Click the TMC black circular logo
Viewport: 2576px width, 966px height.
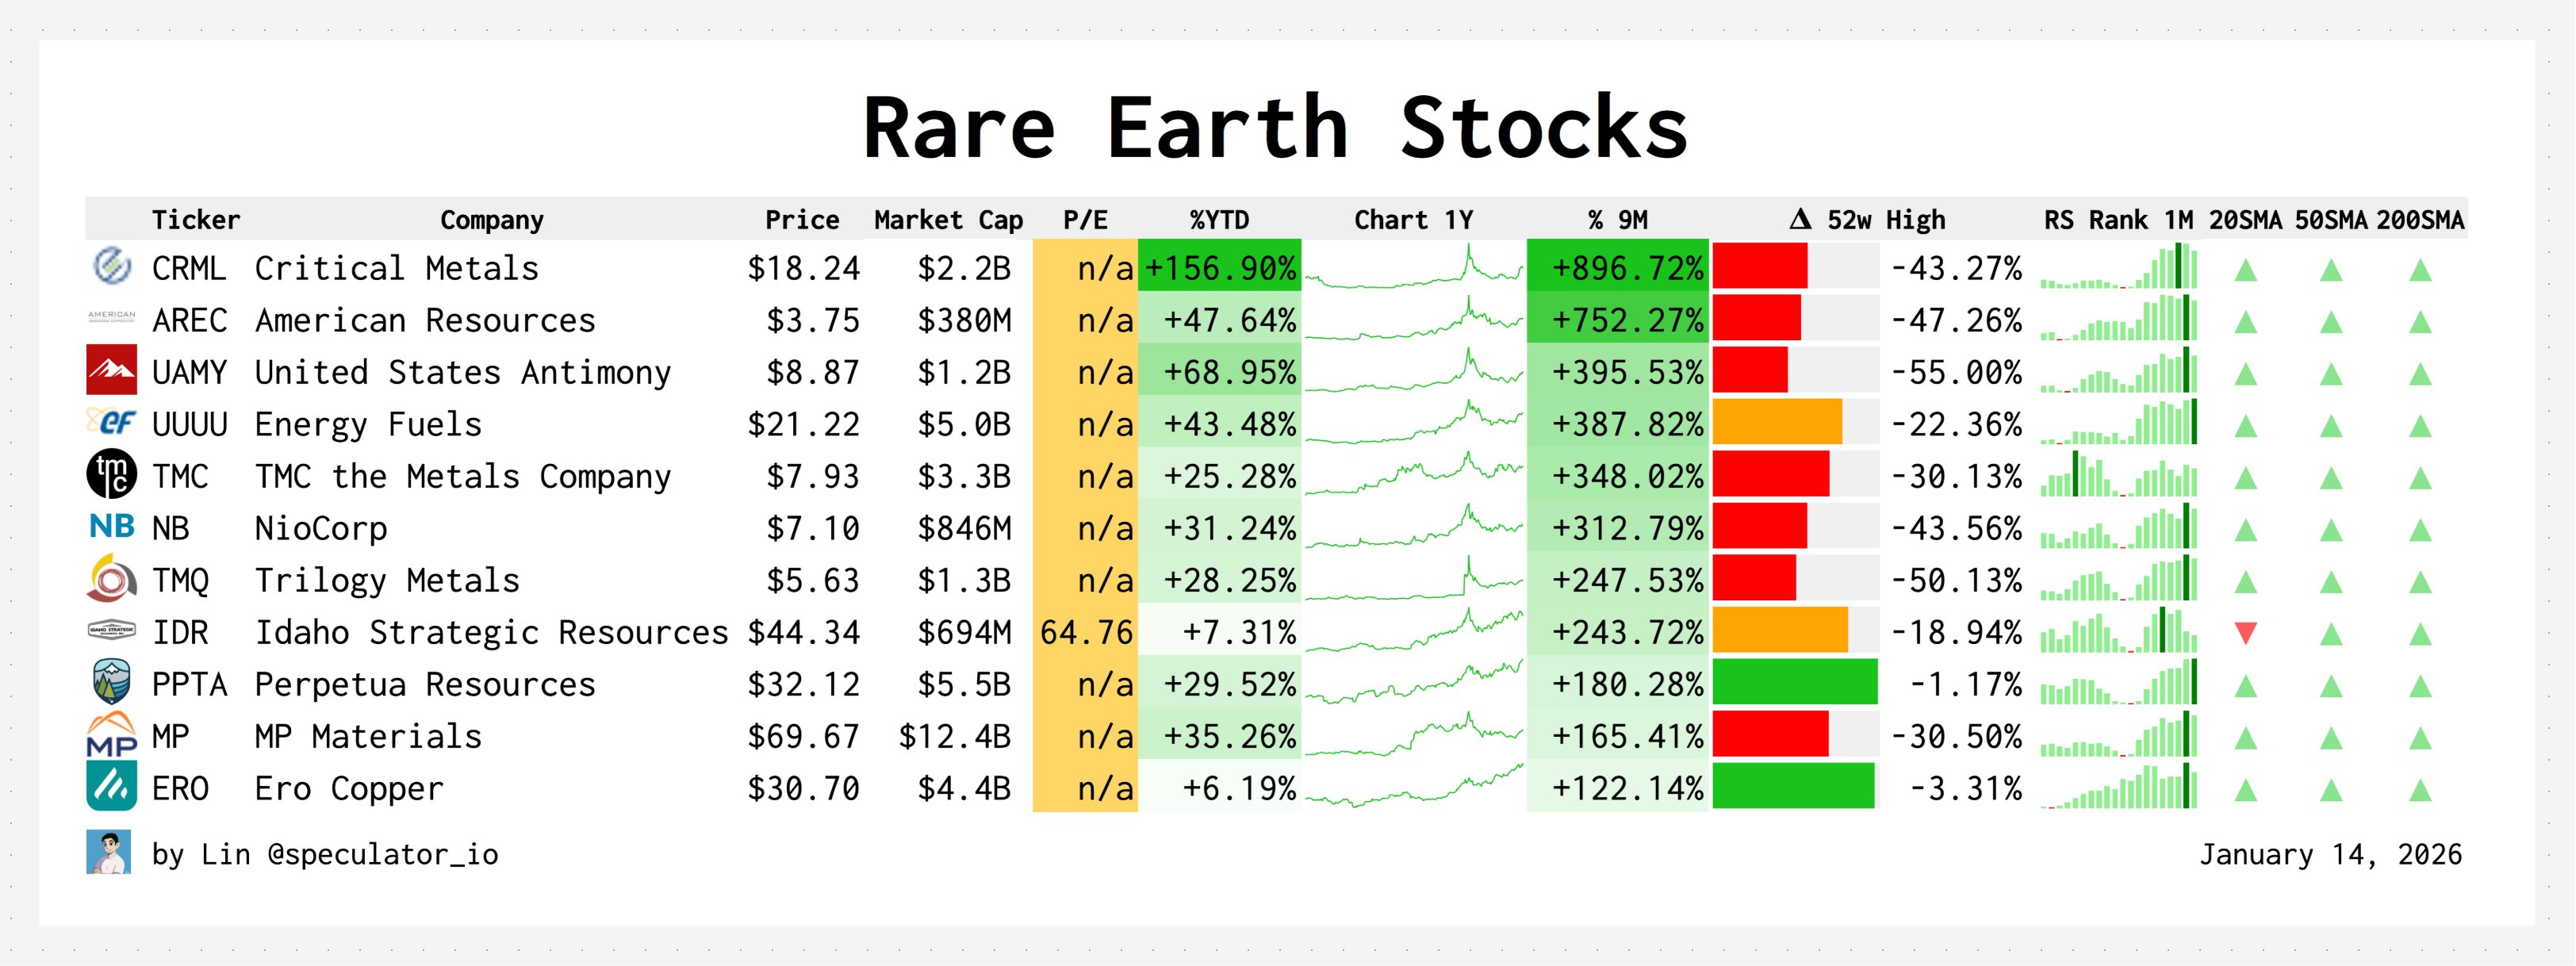[x=111, y=474]
